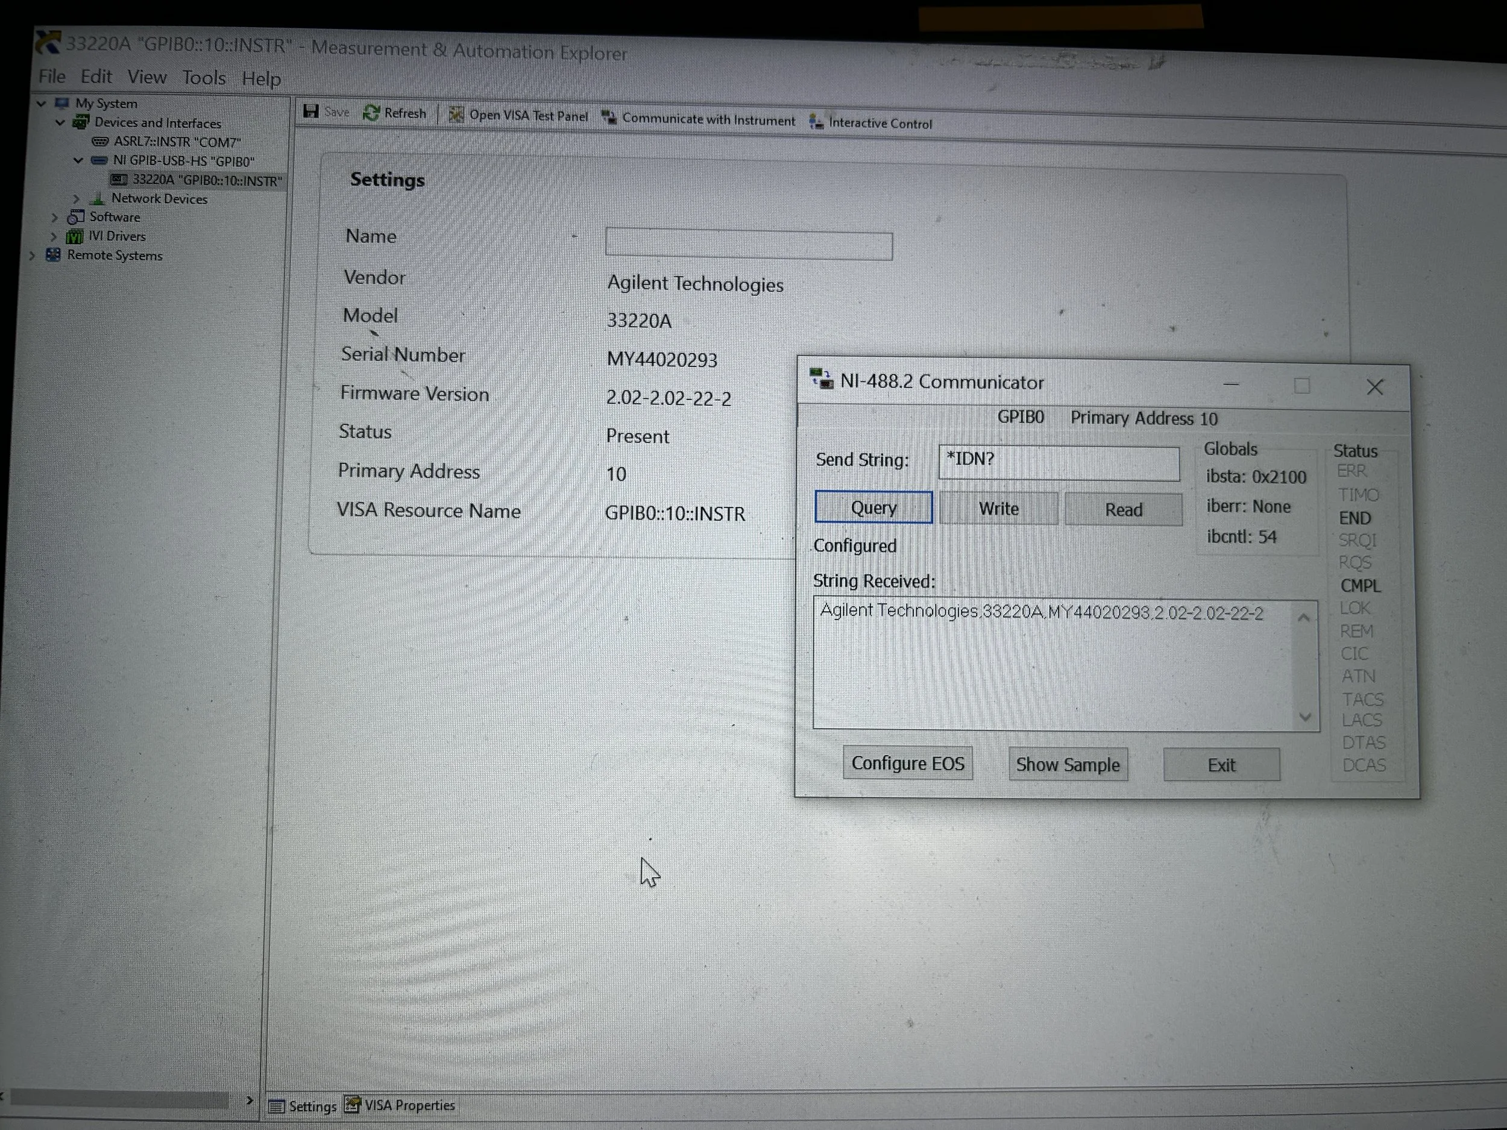Collapse the My System tree node
1507x1130 pixels.
coord(42,104)
